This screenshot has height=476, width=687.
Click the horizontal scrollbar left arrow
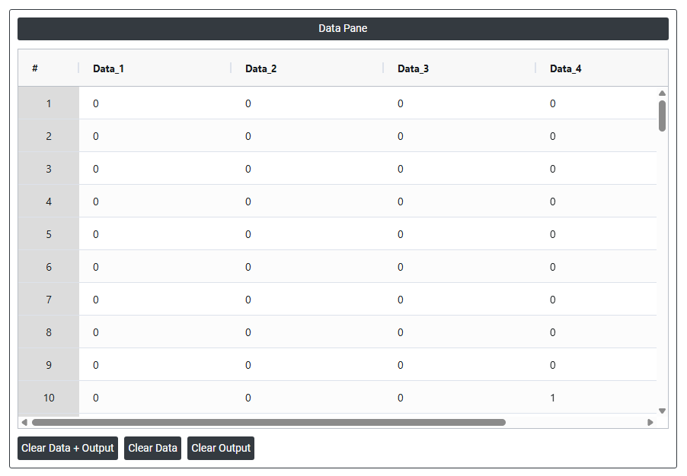24,422
